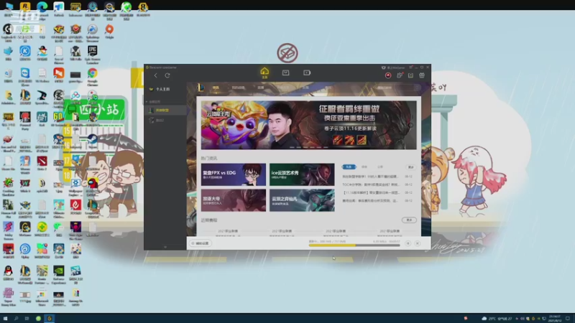575x323 pixels.
Task: Go back with the WeGame back arrow
Action: [x=155, y=75]
